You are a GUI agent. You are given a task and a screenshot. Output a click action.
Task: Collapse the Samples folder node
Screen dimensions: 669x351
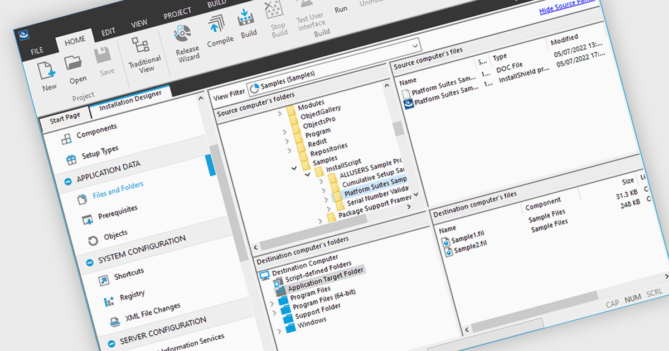(293, 167)
